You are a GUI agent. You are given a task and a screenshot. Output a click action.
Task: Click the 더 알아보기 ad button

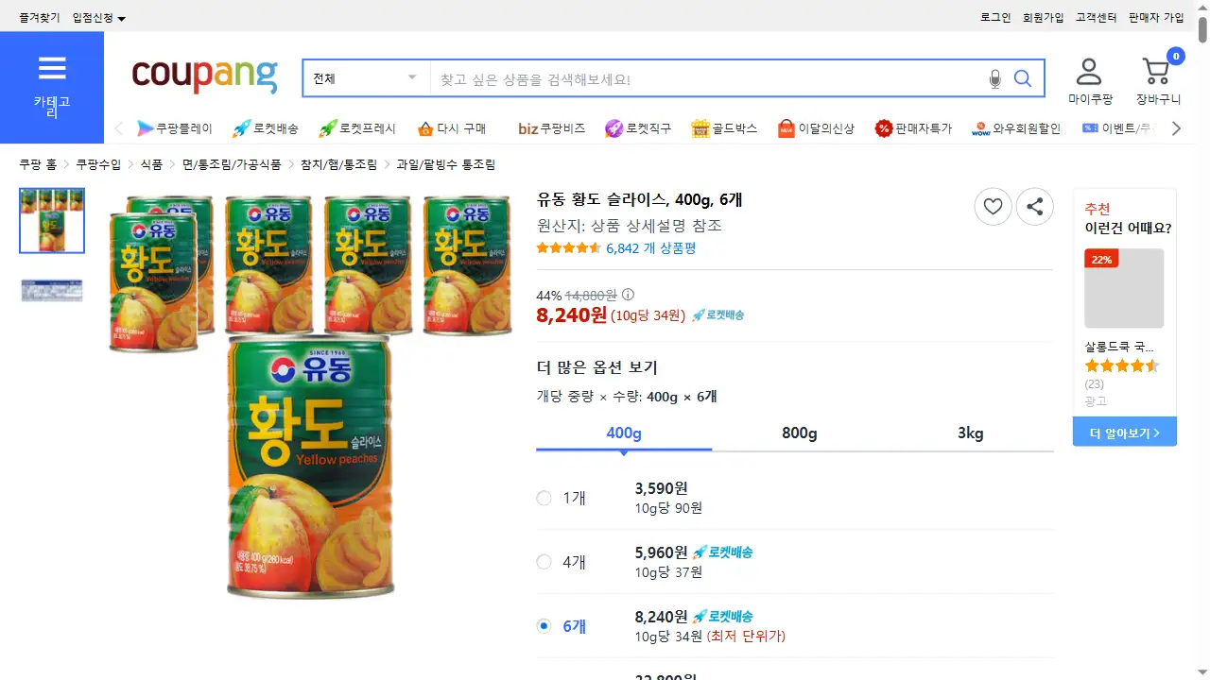(1125, 433)
